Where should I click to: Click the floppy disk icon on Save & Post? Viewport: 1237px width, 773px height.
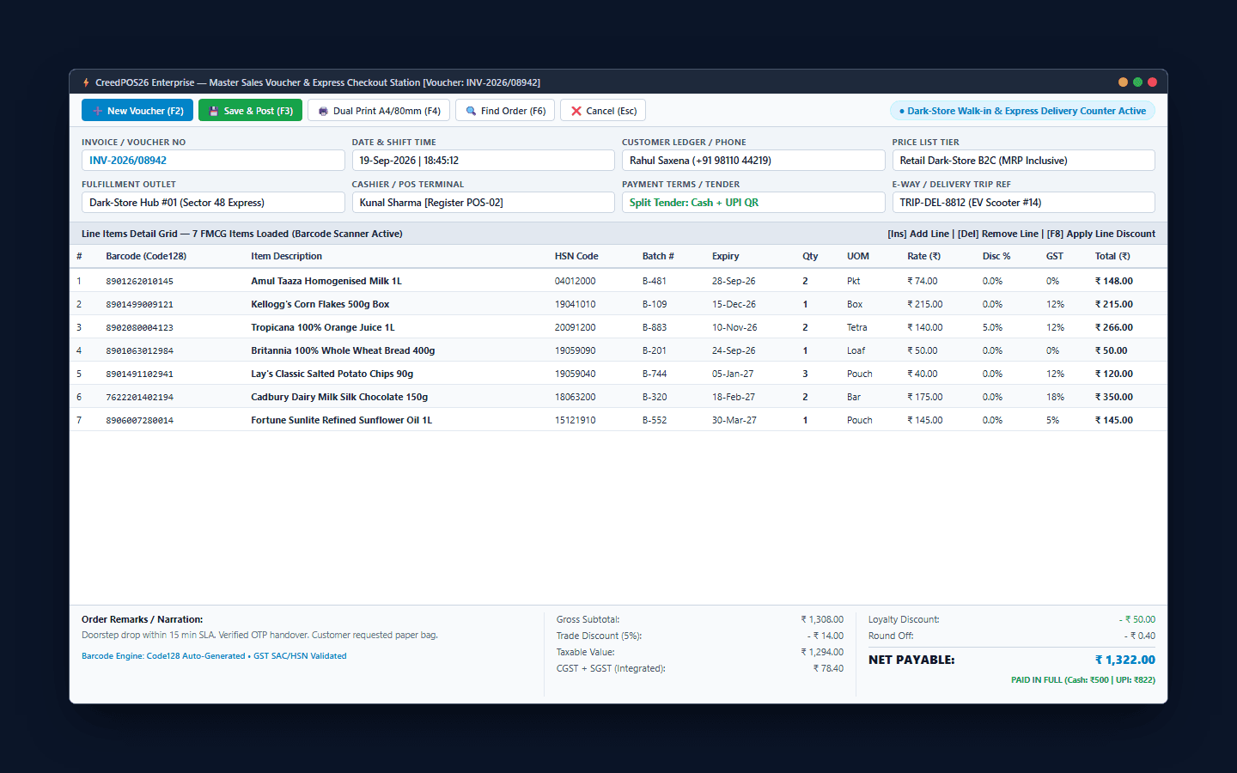(x=213, y=111)
